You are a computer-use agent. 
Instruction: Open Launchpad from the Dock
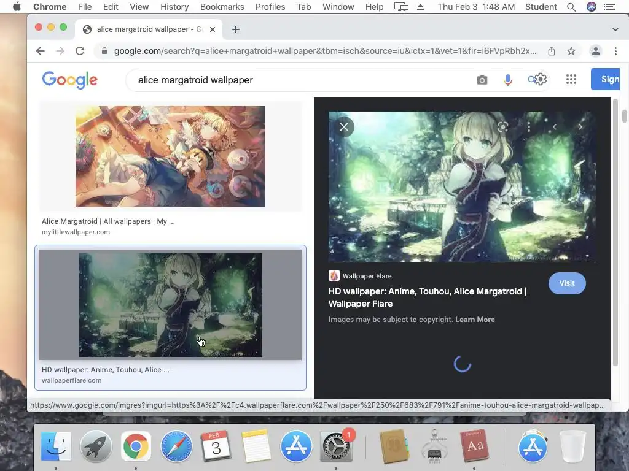(95, 446)
